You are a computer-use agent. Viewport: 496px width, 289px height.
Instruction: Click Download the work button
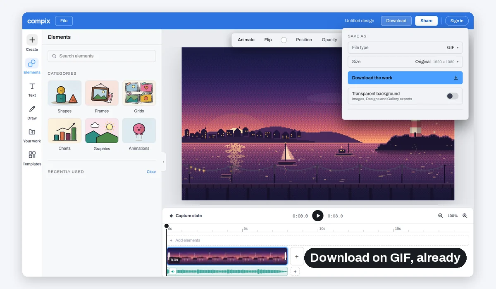405,78
